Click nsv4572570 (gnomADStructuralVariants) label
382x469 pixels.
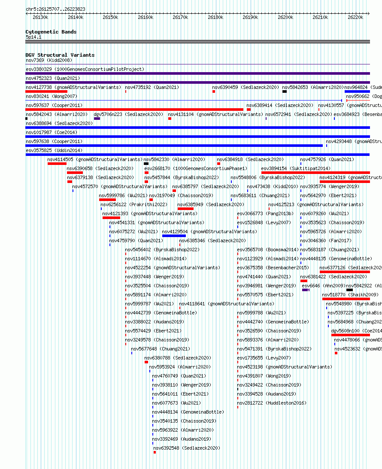(x=120, y=186)
